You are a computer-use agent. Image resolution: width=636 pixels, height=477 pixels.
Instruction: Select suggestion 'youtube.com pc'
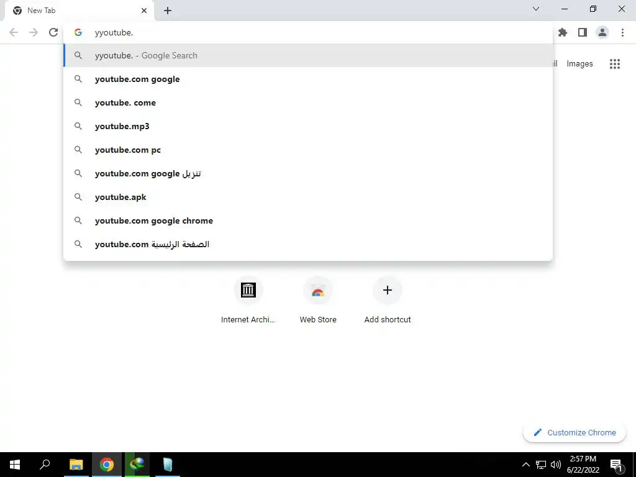308,150
